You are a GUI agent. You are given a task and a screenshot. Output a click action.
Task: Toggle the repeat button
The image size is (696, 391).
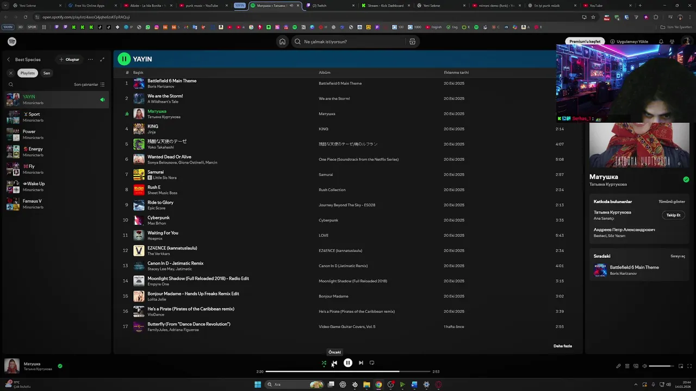click(372, 363)
